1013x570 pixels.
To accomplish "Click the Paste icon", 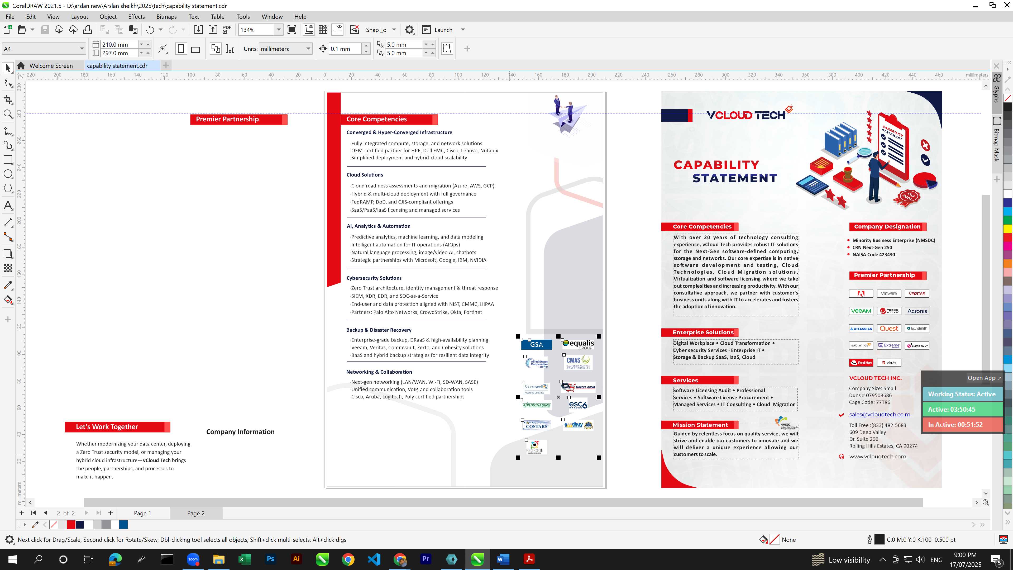I will (133, 30).
